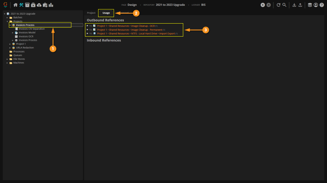Click the Grooper logo icon
The image size is (327, 183).
coord(5,5)
